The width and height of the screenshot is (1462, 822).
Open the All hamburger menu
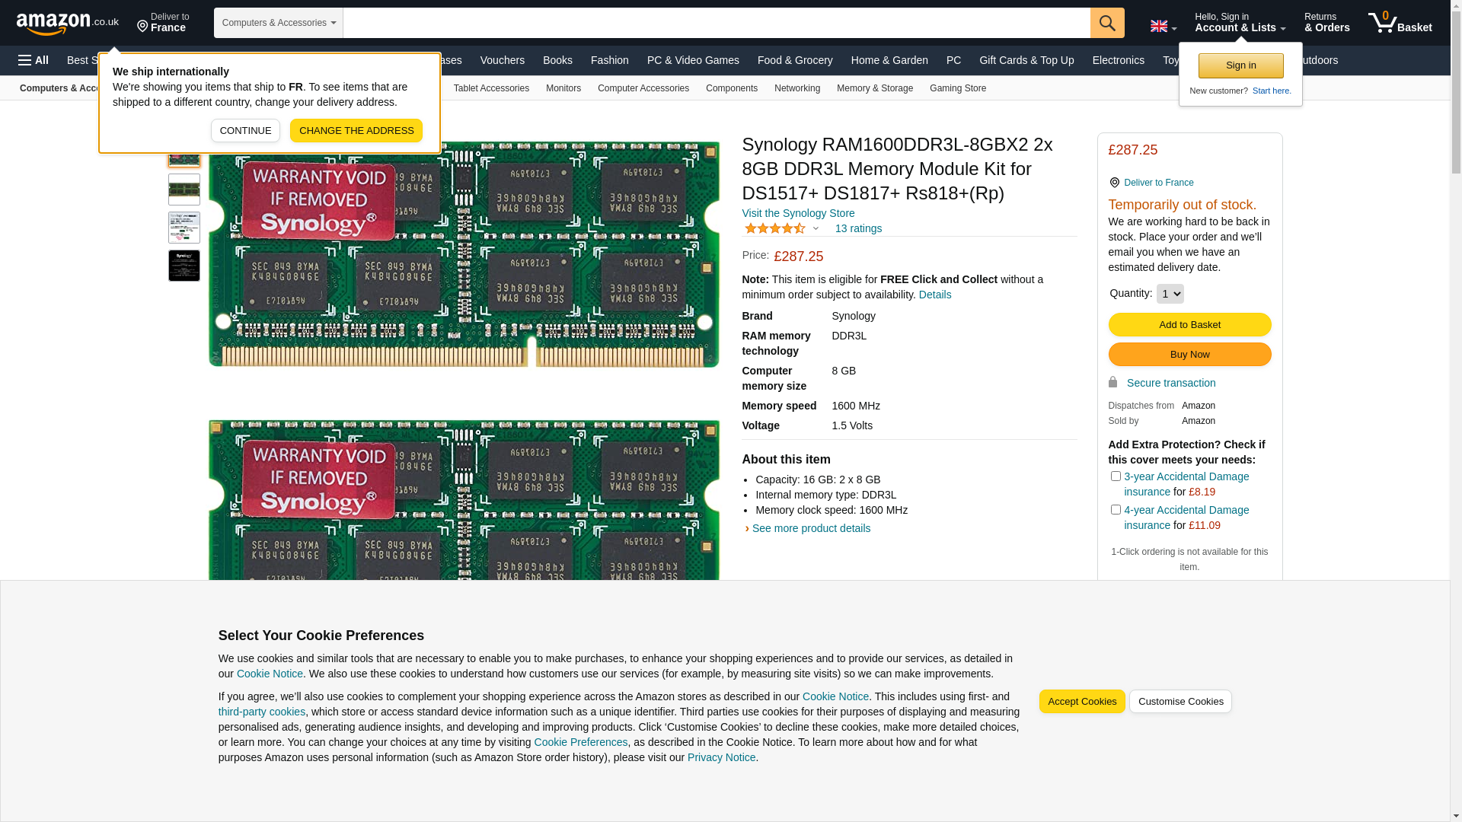pos(34,60)
